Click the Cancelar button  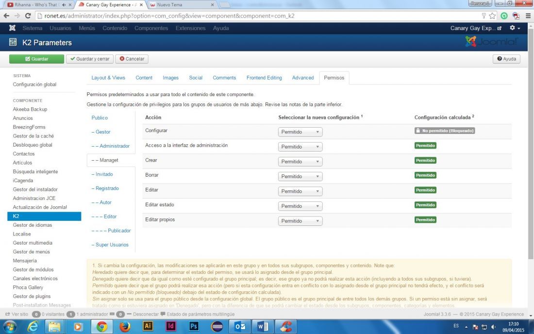pos(132,59)
